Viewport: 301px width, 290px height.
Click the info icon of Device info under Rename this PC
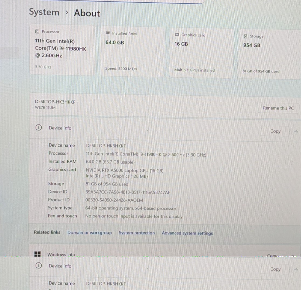click(x=39, y=127)
